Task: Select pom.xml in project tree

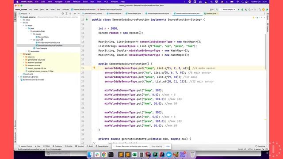Action: tap(29, 74)
